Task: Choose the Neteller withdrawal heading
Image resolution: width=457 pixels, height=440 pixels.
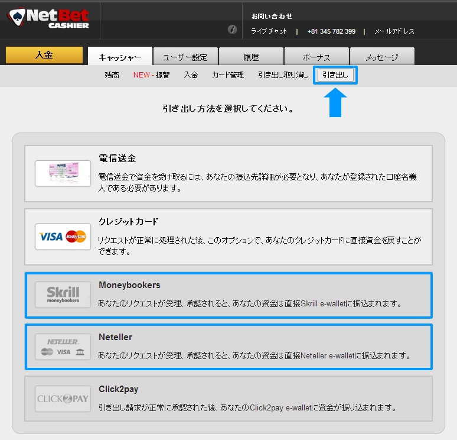Action: click(115, 337)
